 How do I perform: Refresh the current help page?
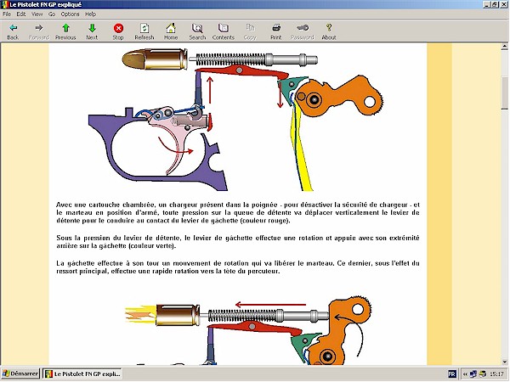(x=144, y=31)
